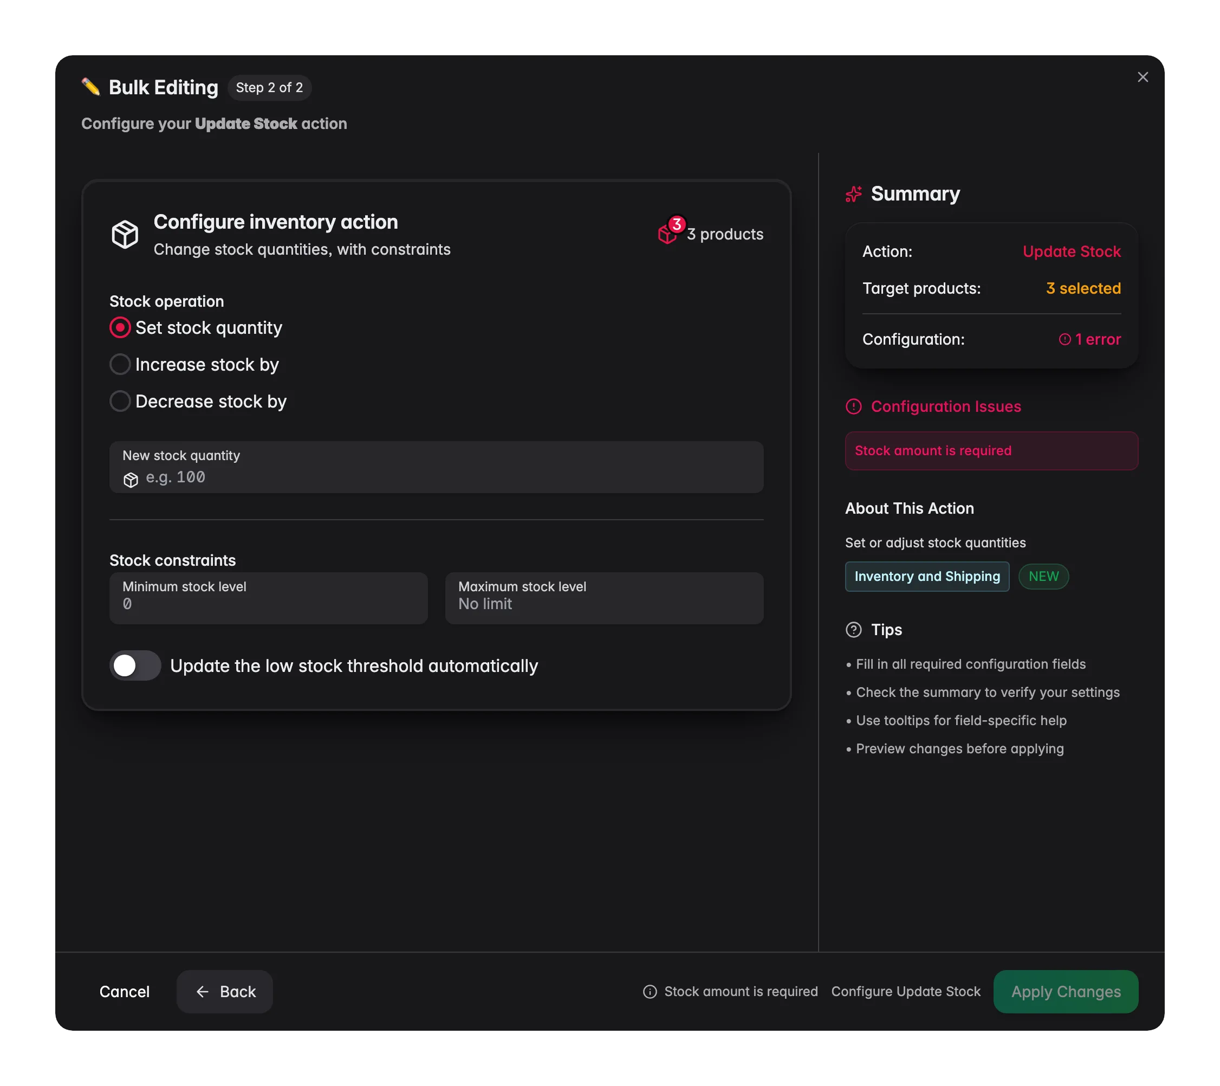Click 'Check the summary to verify your settings' tip

[x=988, y=693]
